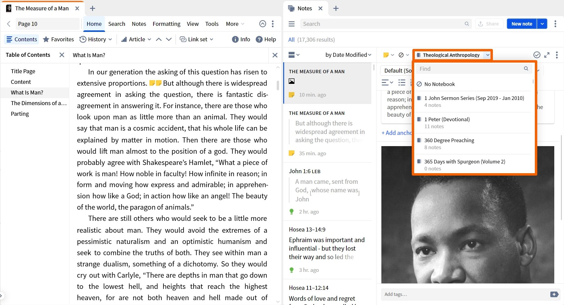The image size is (564, 305).
Task: Expand note editor with arrows icon
Action: click(x=547, y=55)
